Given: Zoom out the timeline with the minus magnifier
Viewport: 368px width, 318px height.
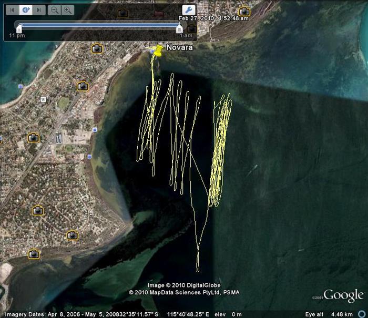Looking at the screenshot, I should (54, 10).
